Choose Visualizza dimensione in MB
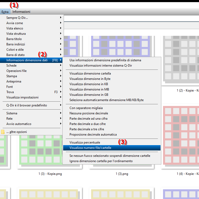 coord(89,89)
